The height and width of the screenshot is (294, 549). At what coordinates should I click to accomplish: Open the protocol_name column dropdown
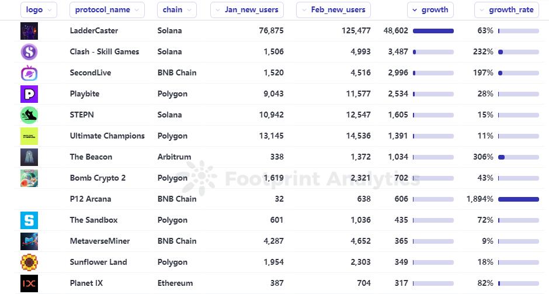(x=106, y=10)
